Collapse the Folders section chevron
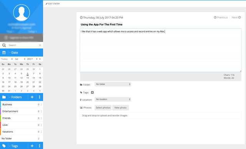The width and height of the screenshot is (246, 149). point(10,97)
